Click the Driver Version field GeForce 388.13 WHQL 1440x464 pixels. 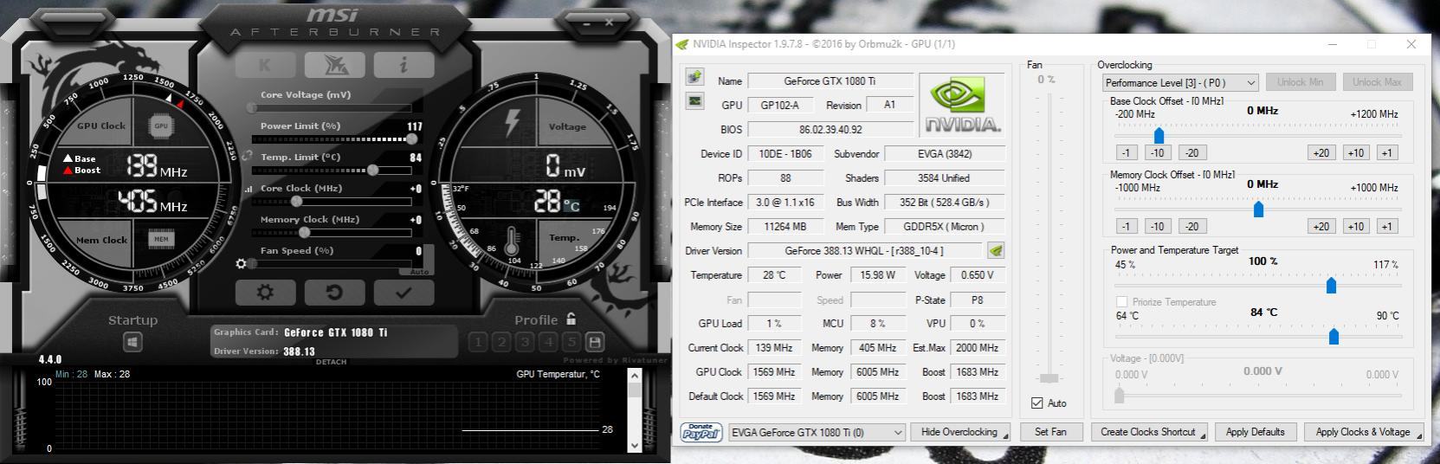click(864, 251)
